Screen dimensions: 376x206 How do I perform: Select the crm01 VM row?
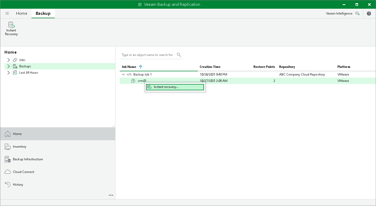(248, 81)
